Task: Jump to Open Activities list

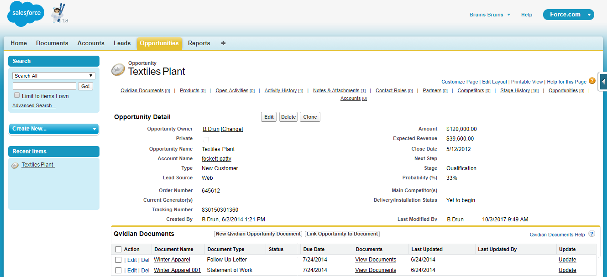Action: 235,91
